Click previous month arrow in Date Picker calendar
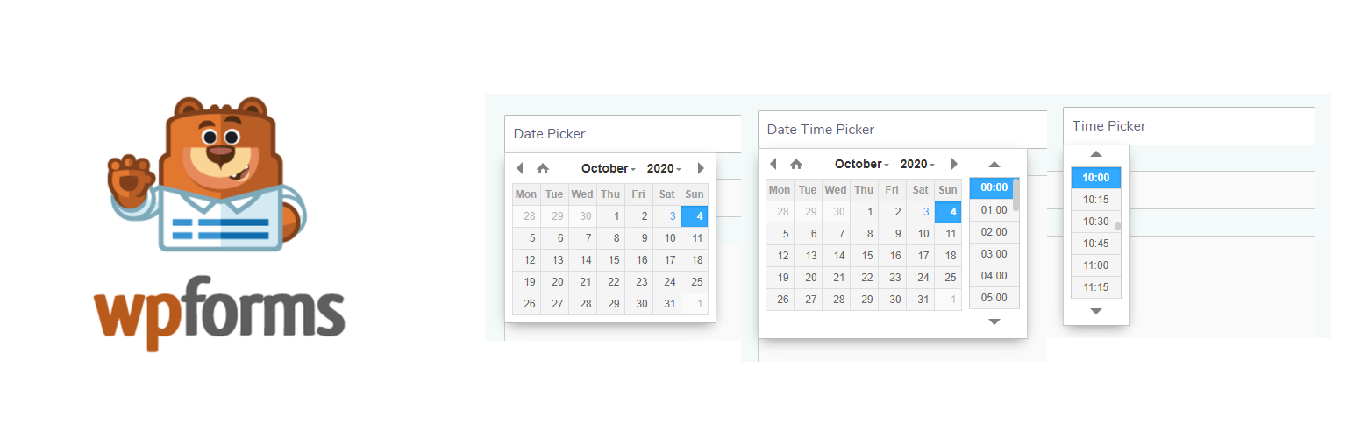Image resolution: width=1354 pixels, height=438 pixels. 519,168
